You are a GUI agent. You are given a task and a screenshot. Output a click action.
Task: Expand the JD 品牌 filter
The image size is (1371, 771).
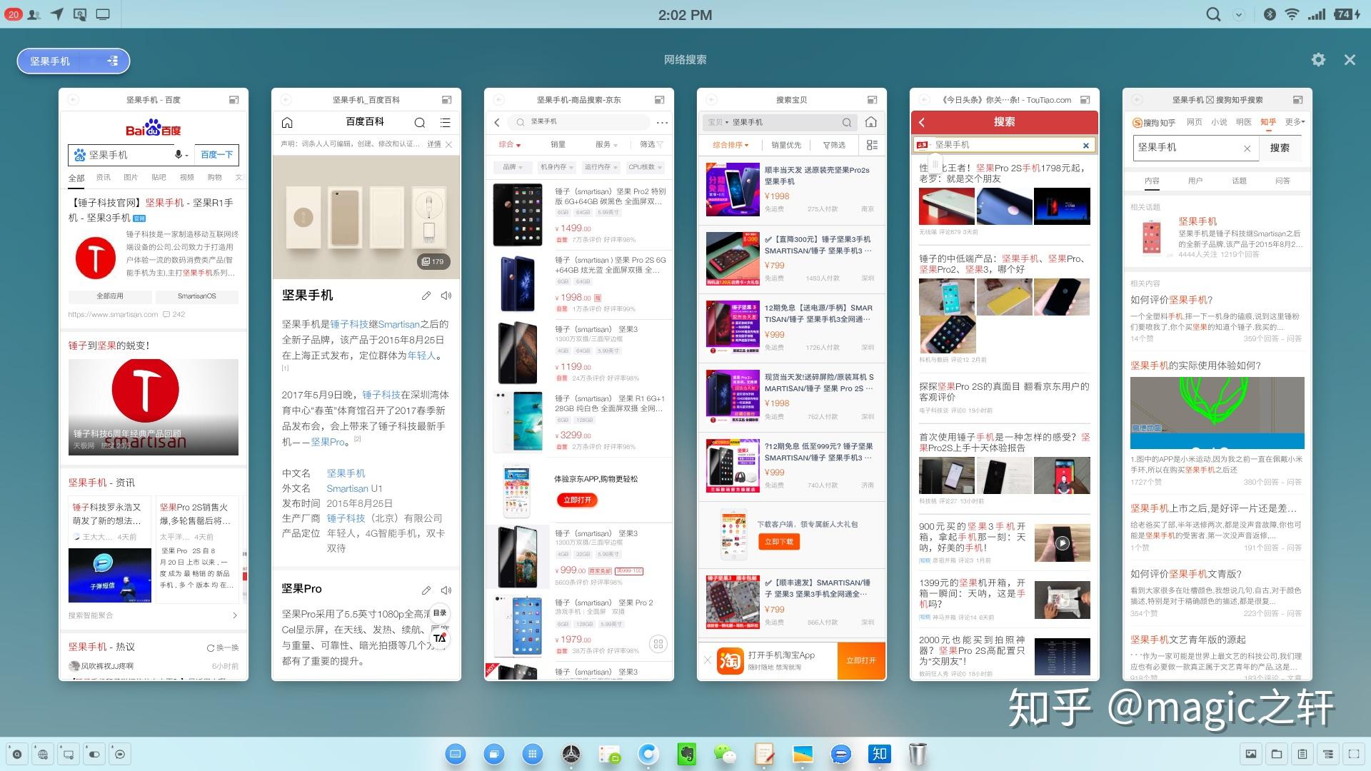tap(512, 167)
